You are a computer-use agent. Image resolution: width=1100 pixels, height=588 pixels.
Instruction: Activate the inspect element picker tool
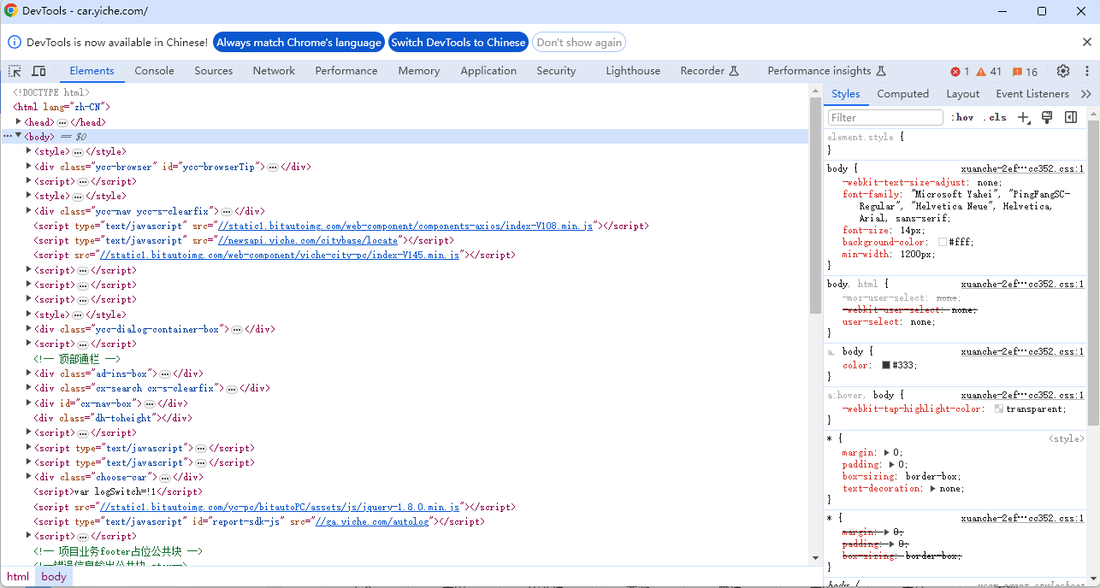pos(15,71)
